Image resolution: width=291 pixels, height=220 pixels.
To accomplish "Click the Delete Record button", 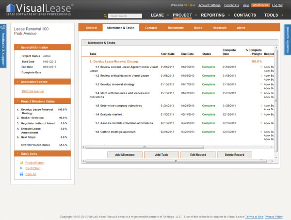I will (234, 155).
